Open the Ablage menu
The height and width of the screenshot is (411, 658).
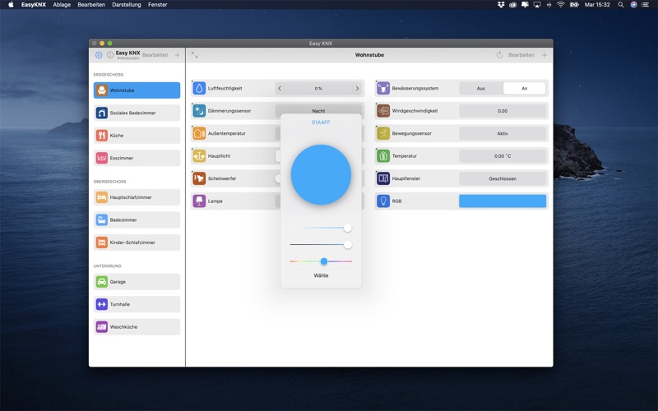pyautogui.click(x=62, y=5)
